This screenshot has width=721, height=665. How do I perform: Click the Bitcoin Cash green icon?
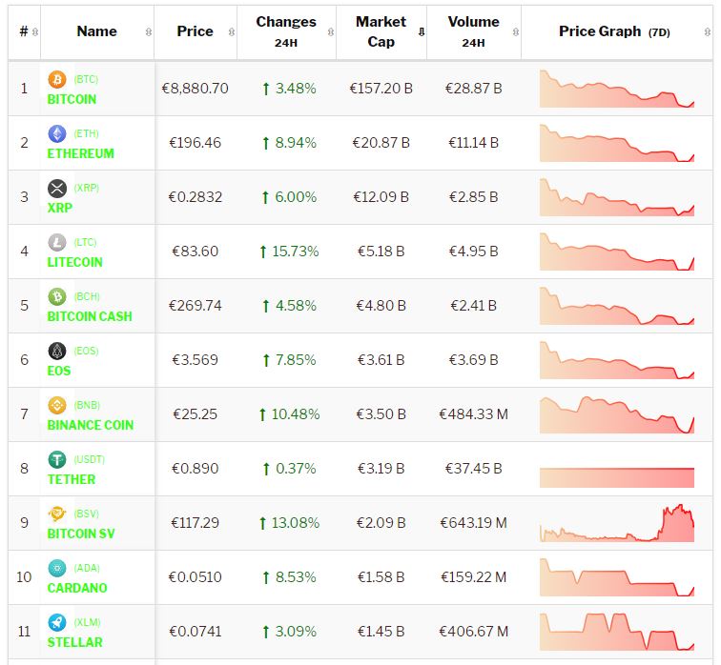click(x=56, y=296)
